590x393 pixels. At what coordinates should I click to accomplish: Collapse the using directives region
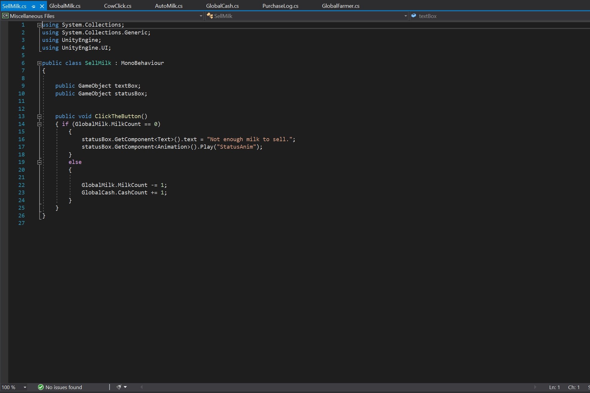(x=39, y=25)
